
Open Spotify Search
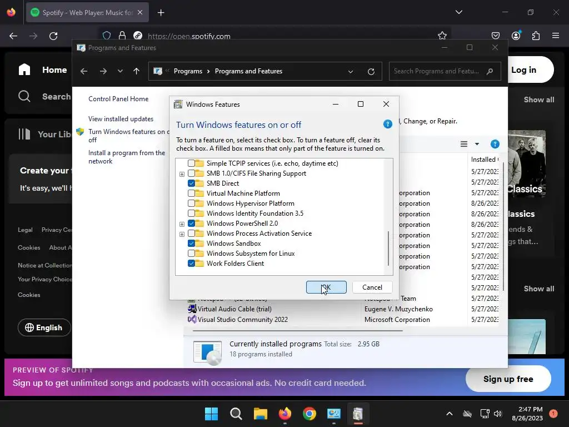pos(44,97)
